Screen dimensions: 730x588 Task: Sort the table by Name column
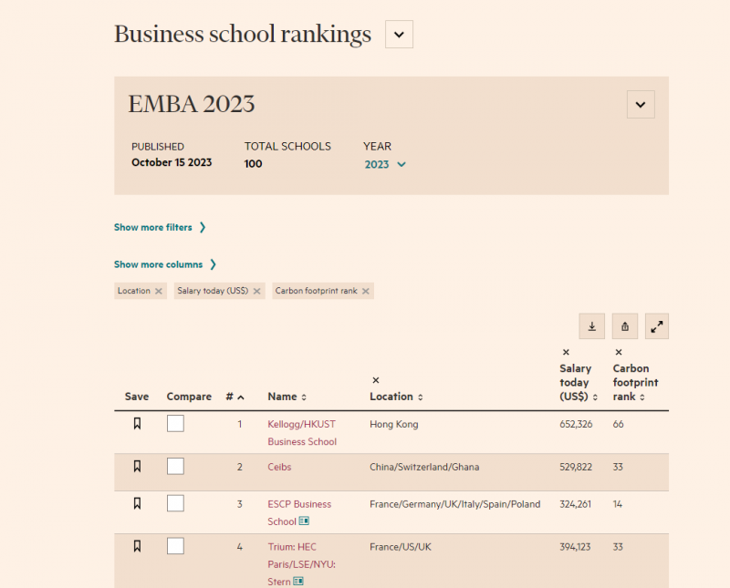point(306,397)
